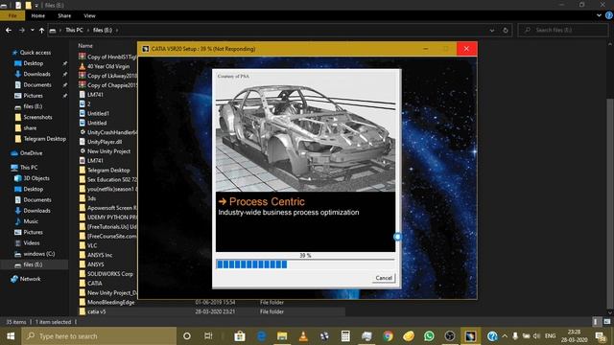Sort files by the Name column header
Screen dimensions: 614x345
[x=85, y=46]
